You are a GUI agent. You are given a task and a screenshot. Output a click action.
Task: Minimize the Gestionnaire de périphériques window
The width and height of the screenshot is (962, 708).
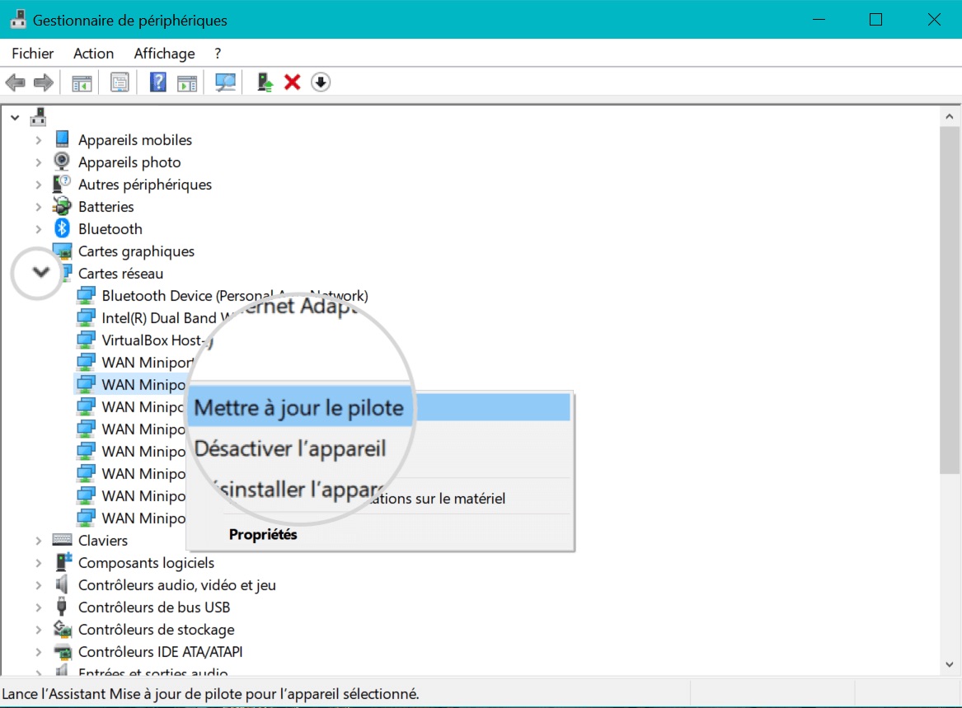[x=819, y=20]
